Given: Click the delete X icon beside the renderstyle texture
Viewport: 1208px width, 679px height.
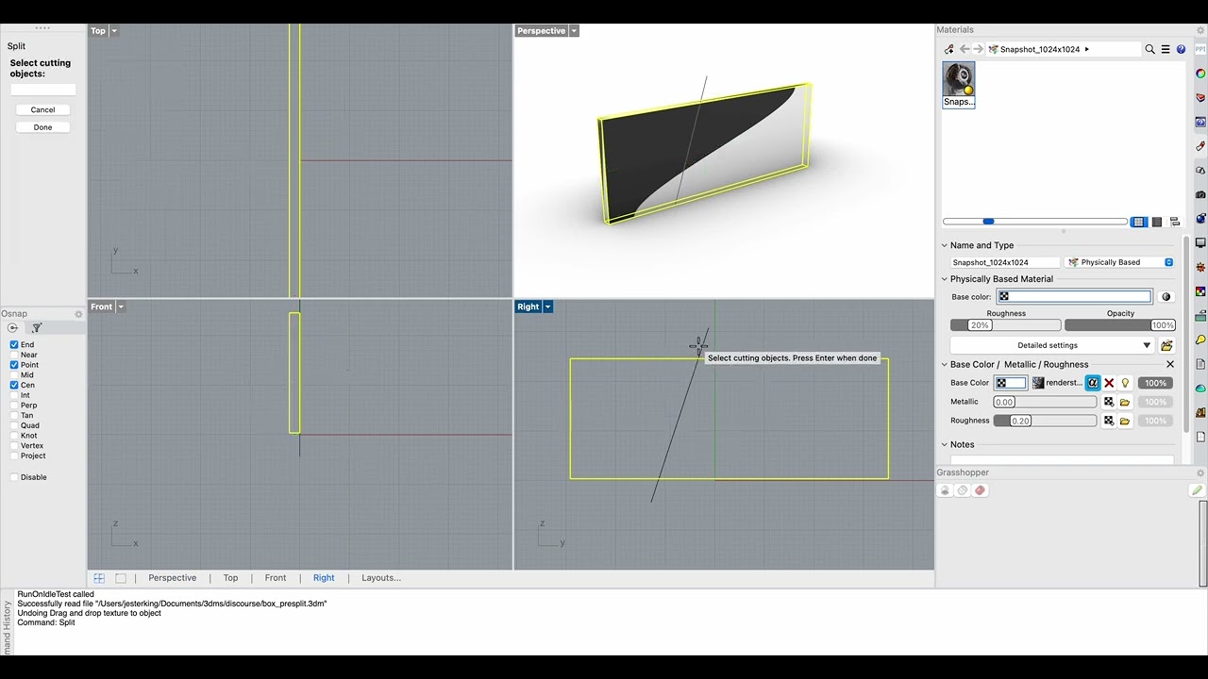Looking at the screenshot, I should point(1110,382).
